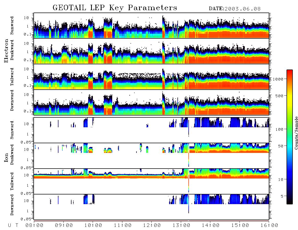Image resolution: width=298 pixels, height=230 pixels.
Task: Click the "500" color bar tick
Action: pyautogui.click(x=279, y=96)
